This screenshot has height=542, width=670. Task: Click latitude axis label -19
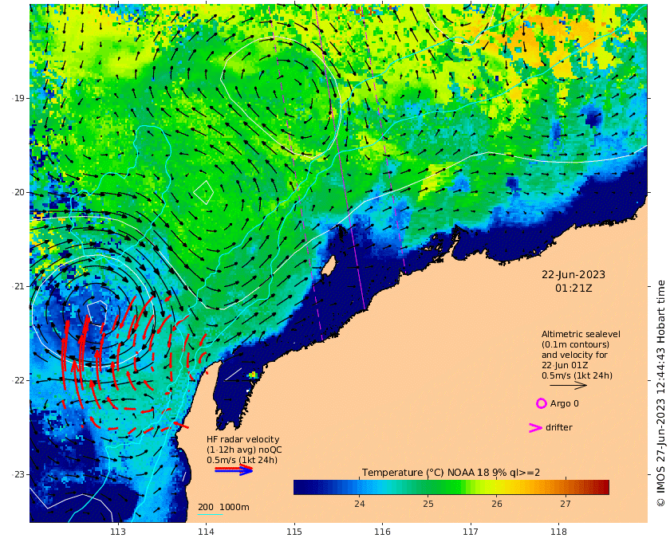(x=18, y=98)
